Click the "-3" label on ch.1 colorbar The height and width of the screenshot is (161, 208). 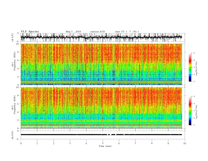[194, 53]
